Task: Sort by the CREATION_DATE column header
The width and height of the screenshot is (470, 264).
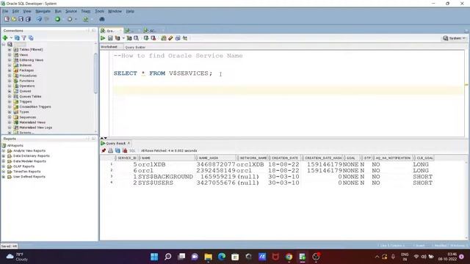Action: [285, 158]
